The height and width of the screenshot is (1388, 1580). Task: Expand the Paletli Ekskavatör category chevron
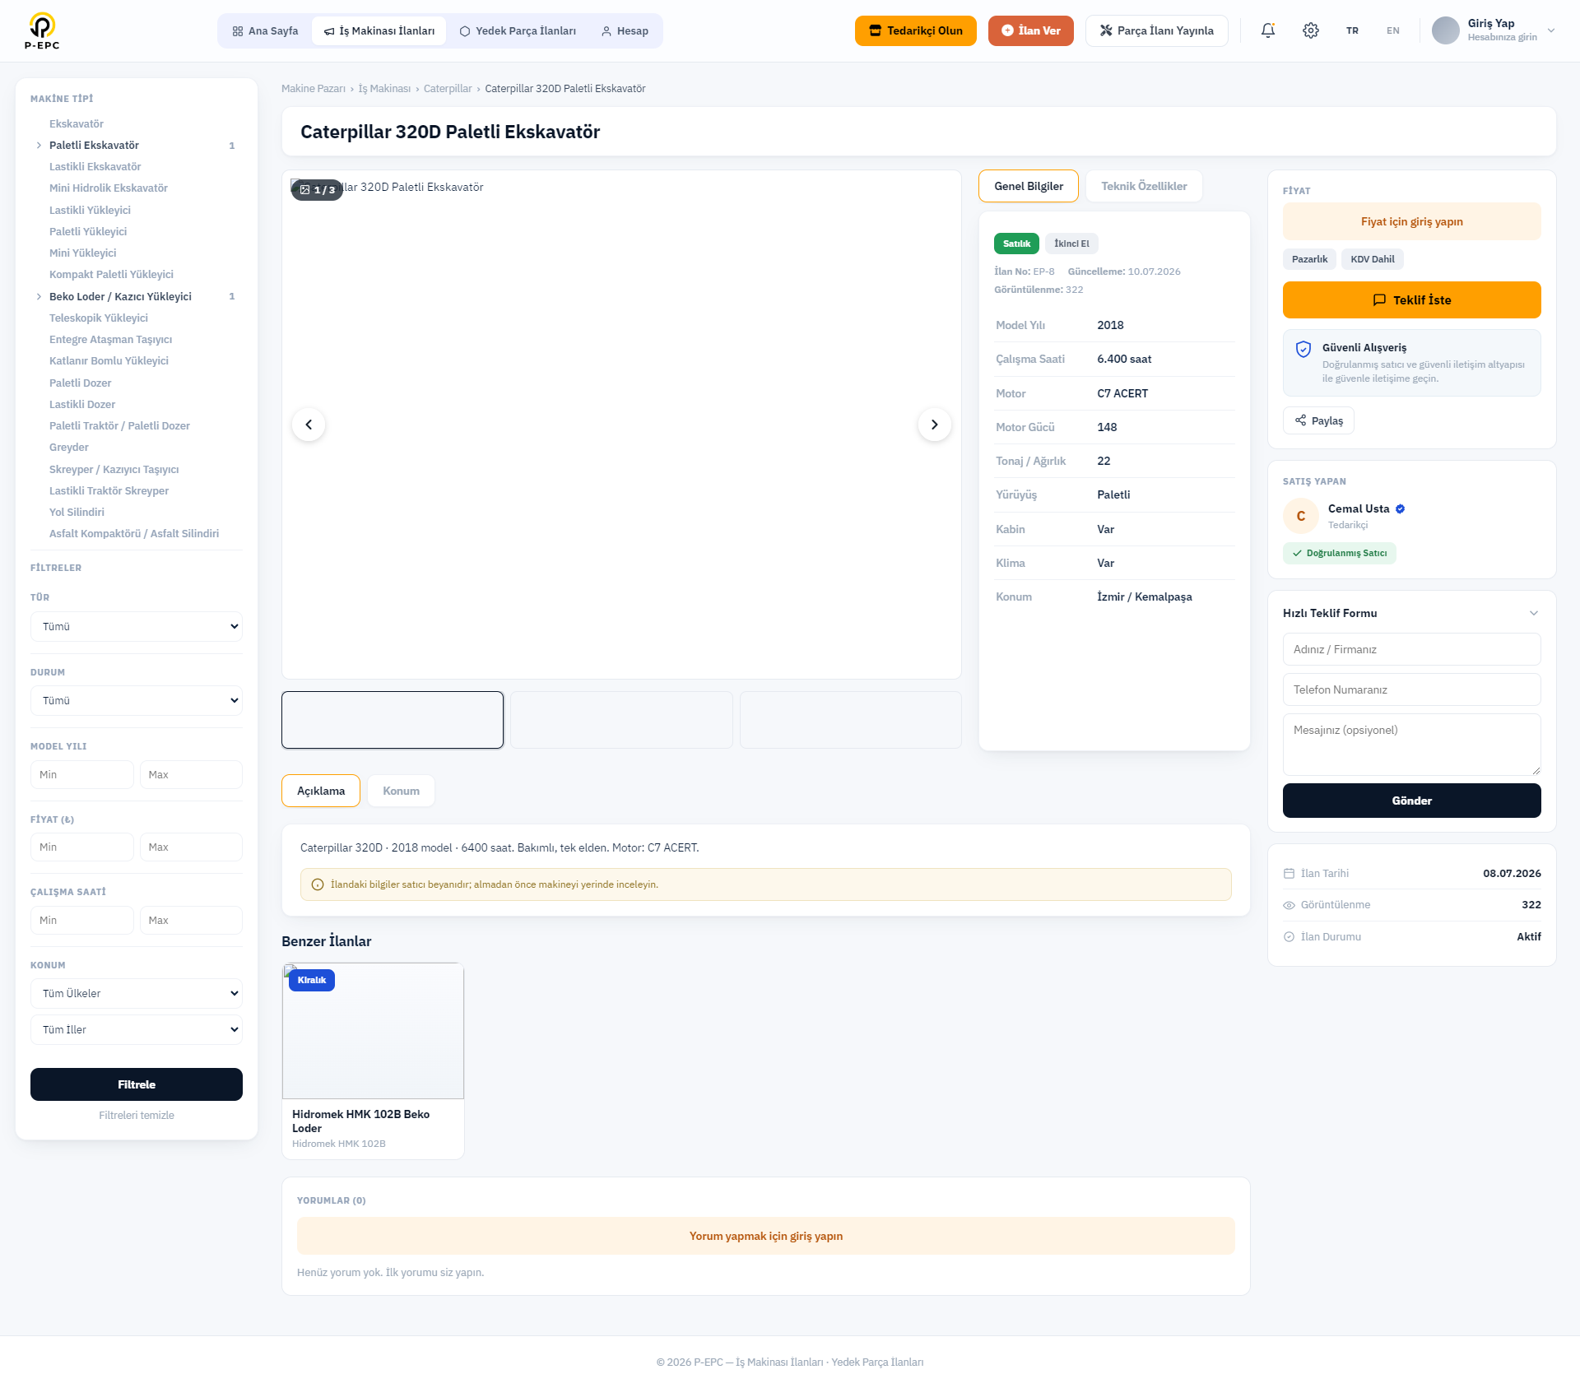(39, 146)
